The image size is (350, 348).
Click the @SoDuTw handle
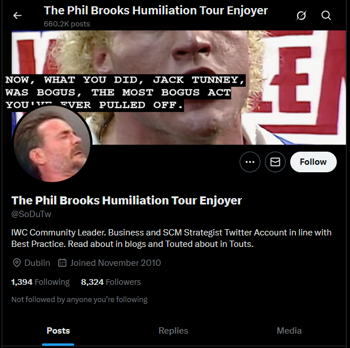pyautogui.click(x=31, y=214)
